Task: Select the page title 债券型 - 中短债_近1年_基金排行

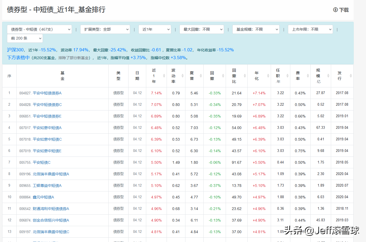Action: (x=56, y=10)
